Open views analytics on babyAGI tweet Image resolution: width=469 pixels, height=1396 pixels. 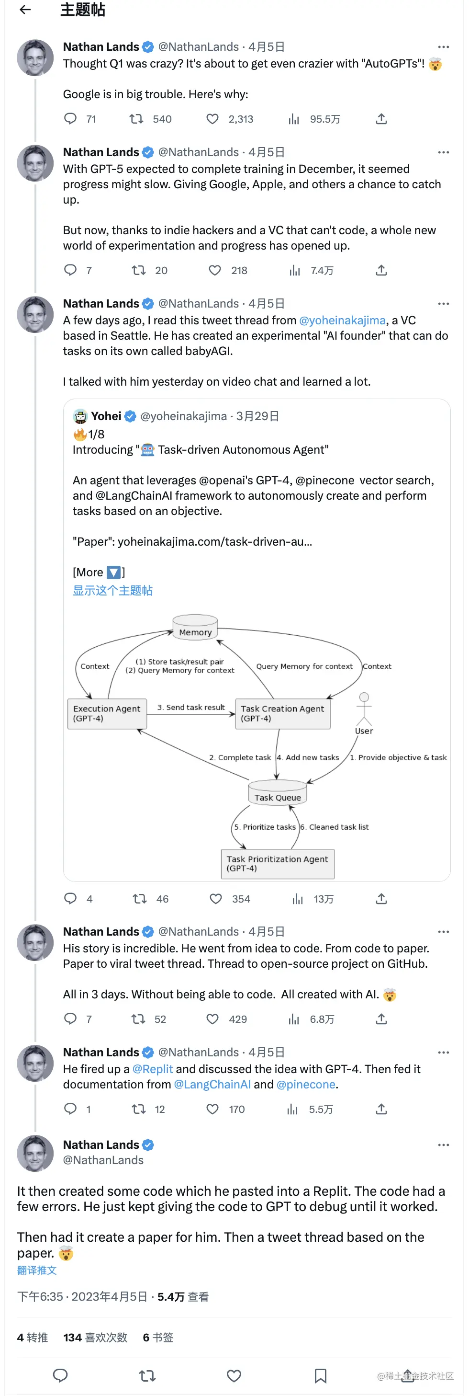click(297, 899)
